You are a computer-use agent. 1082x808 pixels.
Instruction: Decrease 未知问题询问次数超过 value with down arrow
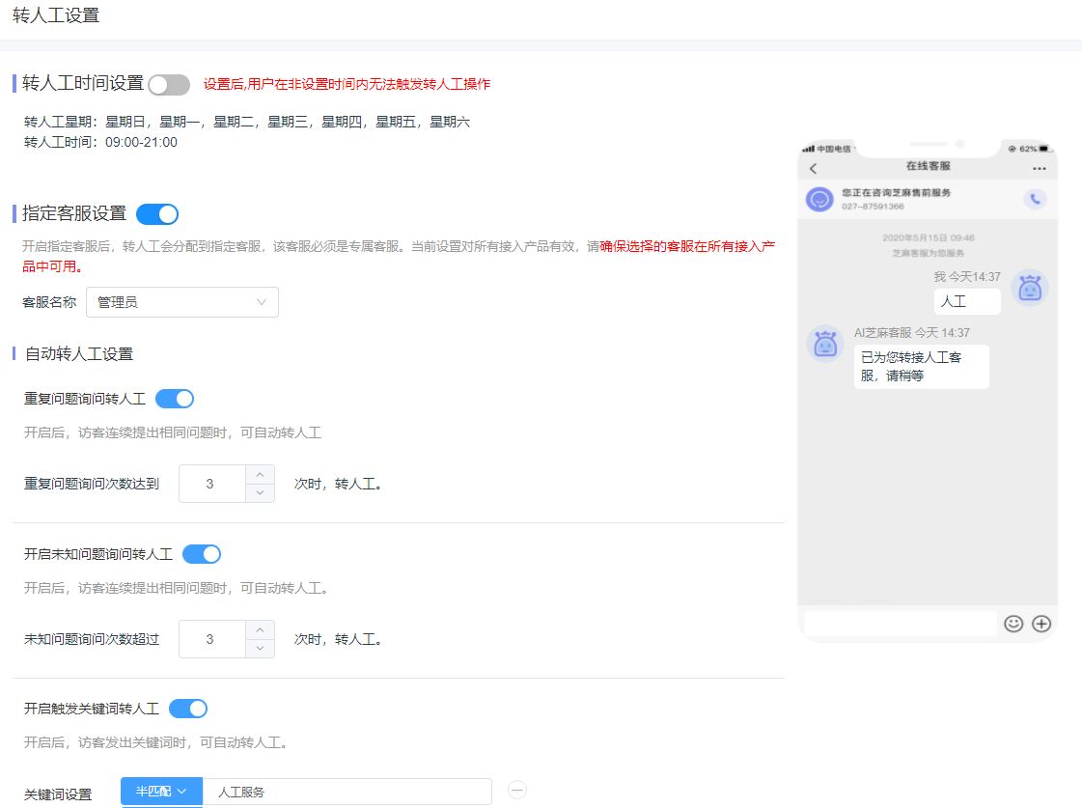pyautogui.click(x=261, y=648)
